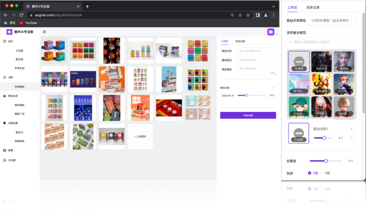This screenshot has width=366, height=216.
Task: Click the purple user avatar icon
Action: (x=270, y=32)
